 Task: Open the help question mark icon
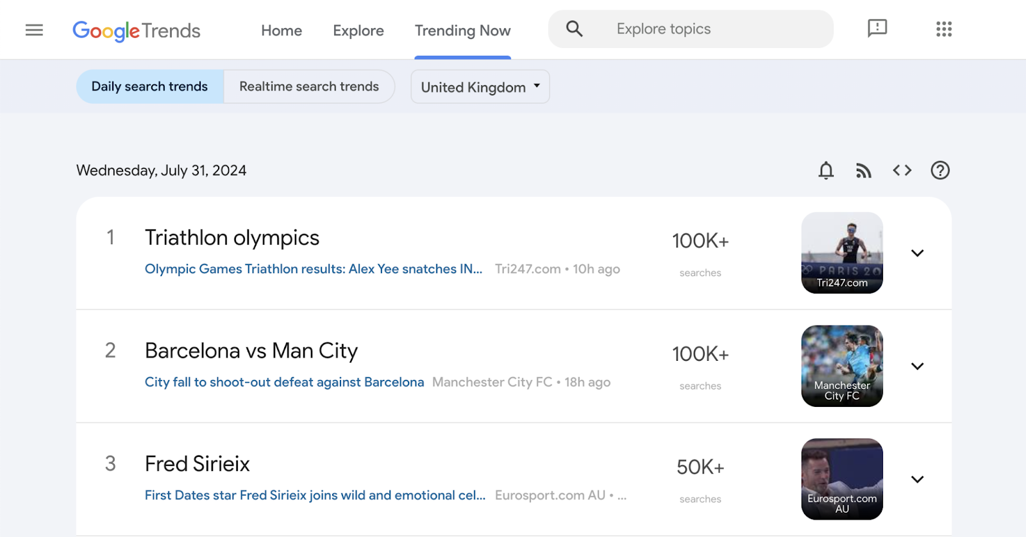tap(939, 170)
